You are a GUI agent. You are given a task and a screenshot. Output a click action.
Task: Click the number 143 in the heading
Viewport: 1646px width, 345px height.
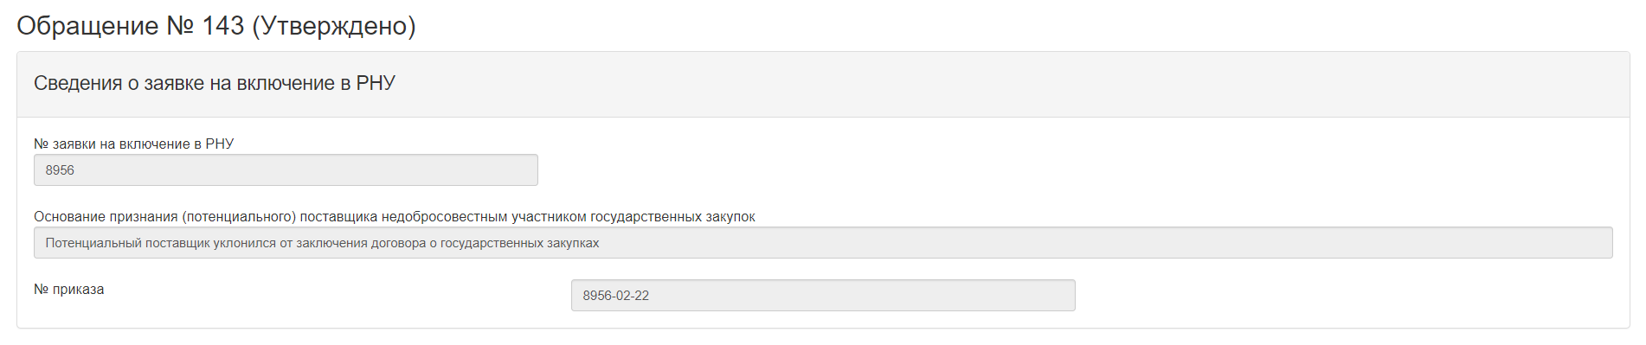222,26
